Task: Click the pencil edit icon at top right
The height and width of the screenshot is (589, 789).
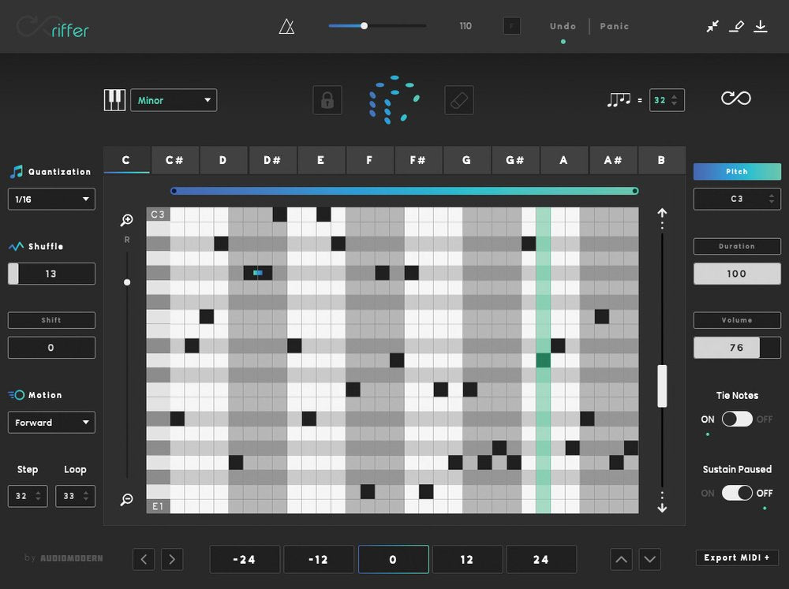Action: [x=736, y=26]
